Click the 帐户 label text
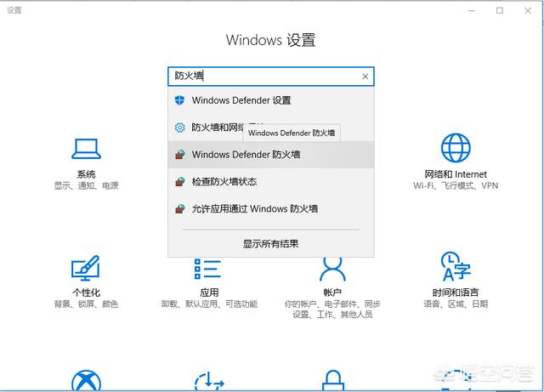Viewport: 544px width, 392px height. point(332,293)
